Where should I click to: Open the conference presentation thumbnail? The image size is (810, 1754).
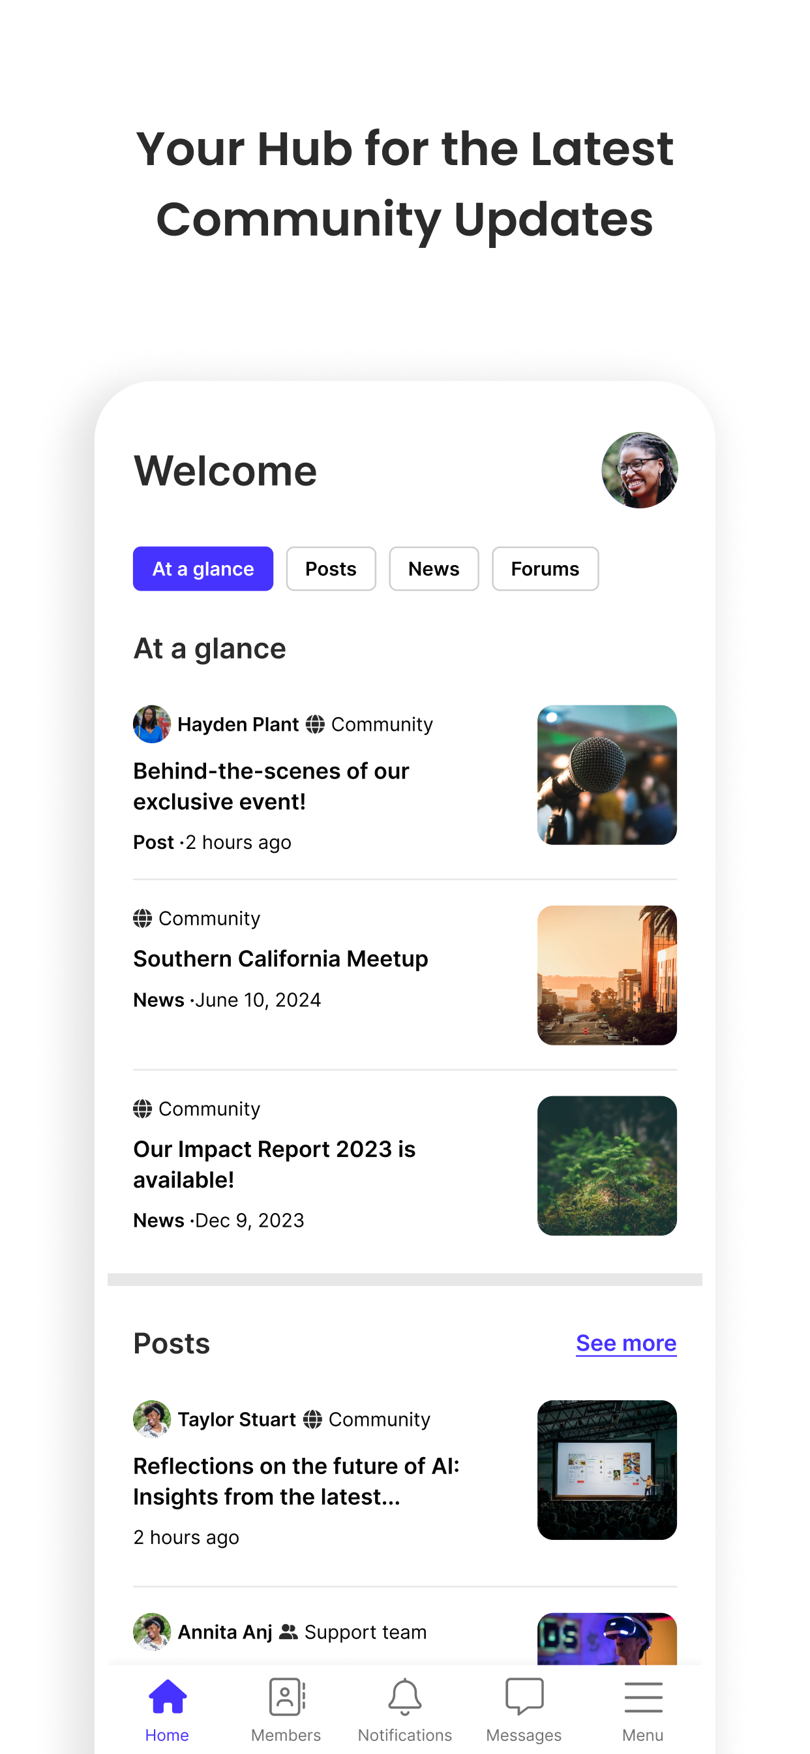(x=607, y=1470)
